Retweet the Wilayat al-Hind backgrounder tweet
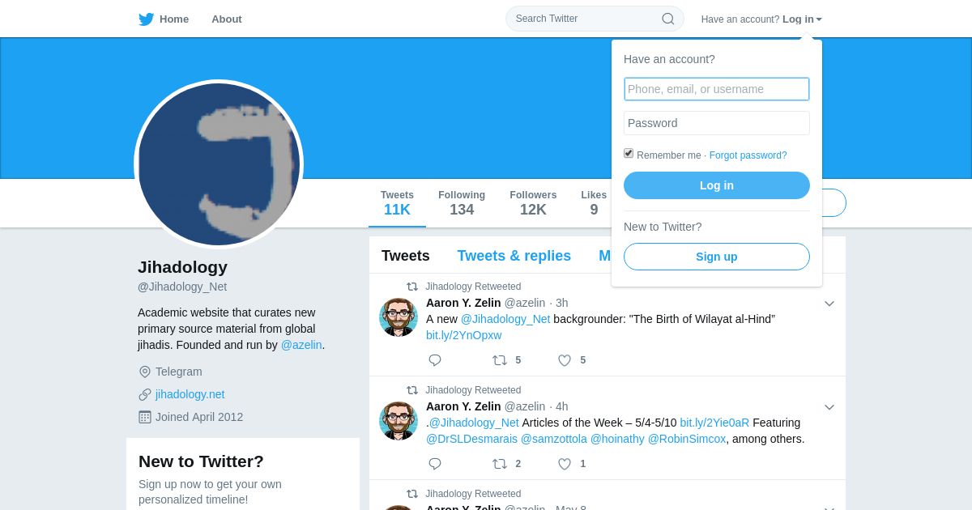Image resolution: width=972 pixels, height=510 pixels. [x=500, y=360]
